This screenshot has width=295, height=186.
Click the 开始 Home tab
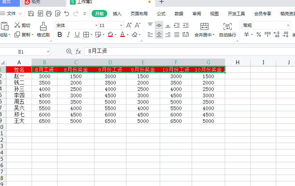(99, 13)
